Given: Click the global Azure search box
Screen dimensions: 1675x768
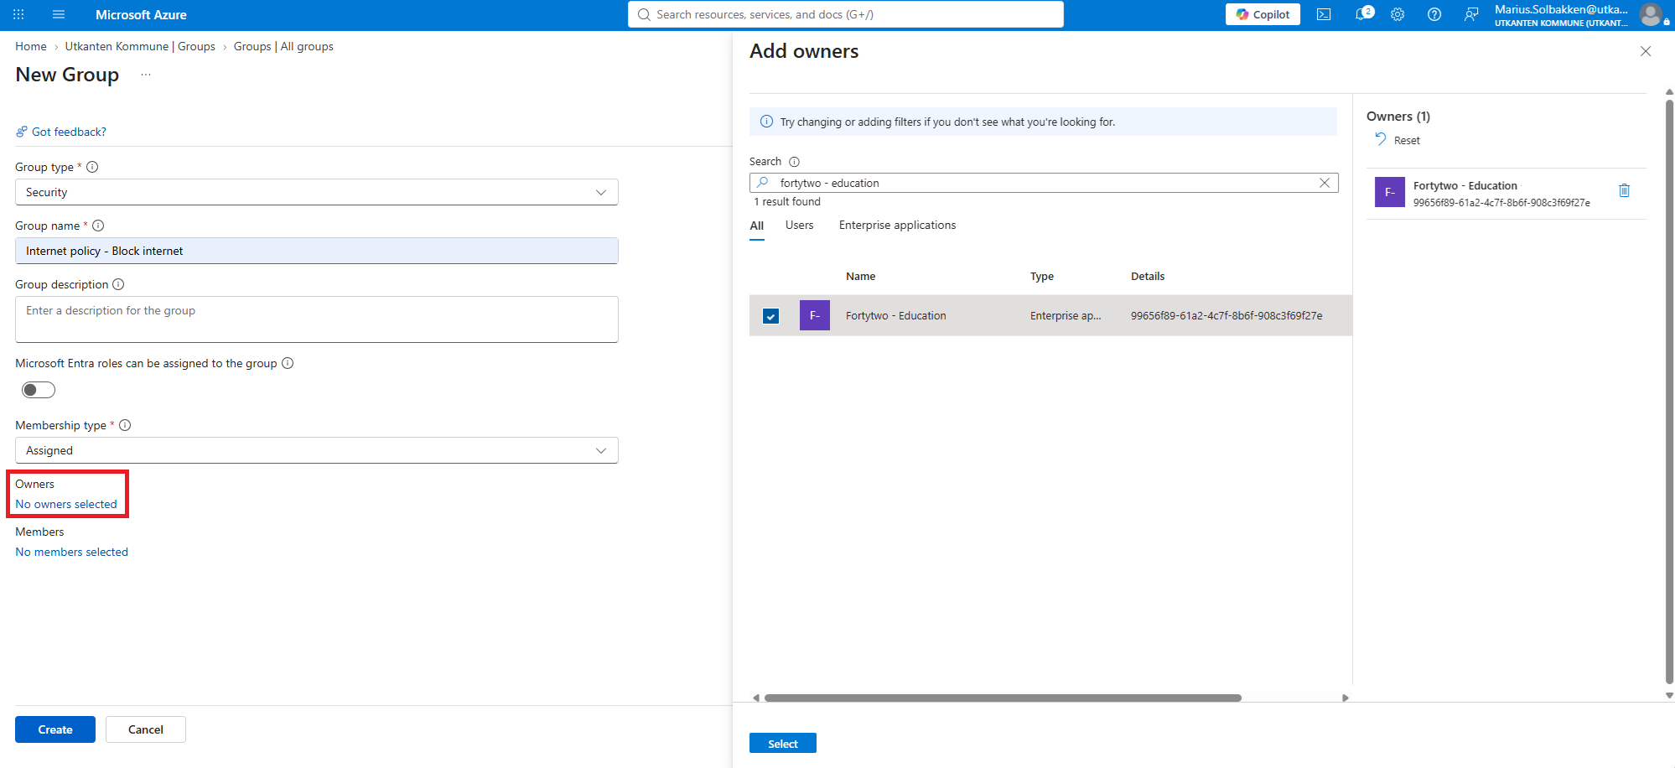Looking at the screenshot, I should pos(846,14).
